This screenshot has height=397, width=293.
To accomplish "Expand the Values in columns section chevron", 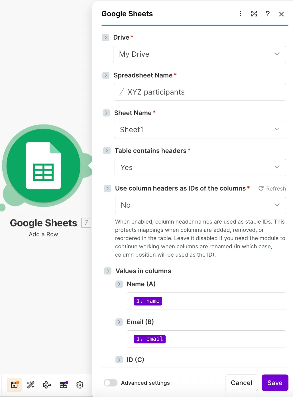I will tap(108, 271).
